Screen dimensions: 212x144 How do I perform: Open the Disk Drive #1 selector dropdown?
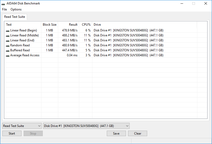click(x=86, y=126)
